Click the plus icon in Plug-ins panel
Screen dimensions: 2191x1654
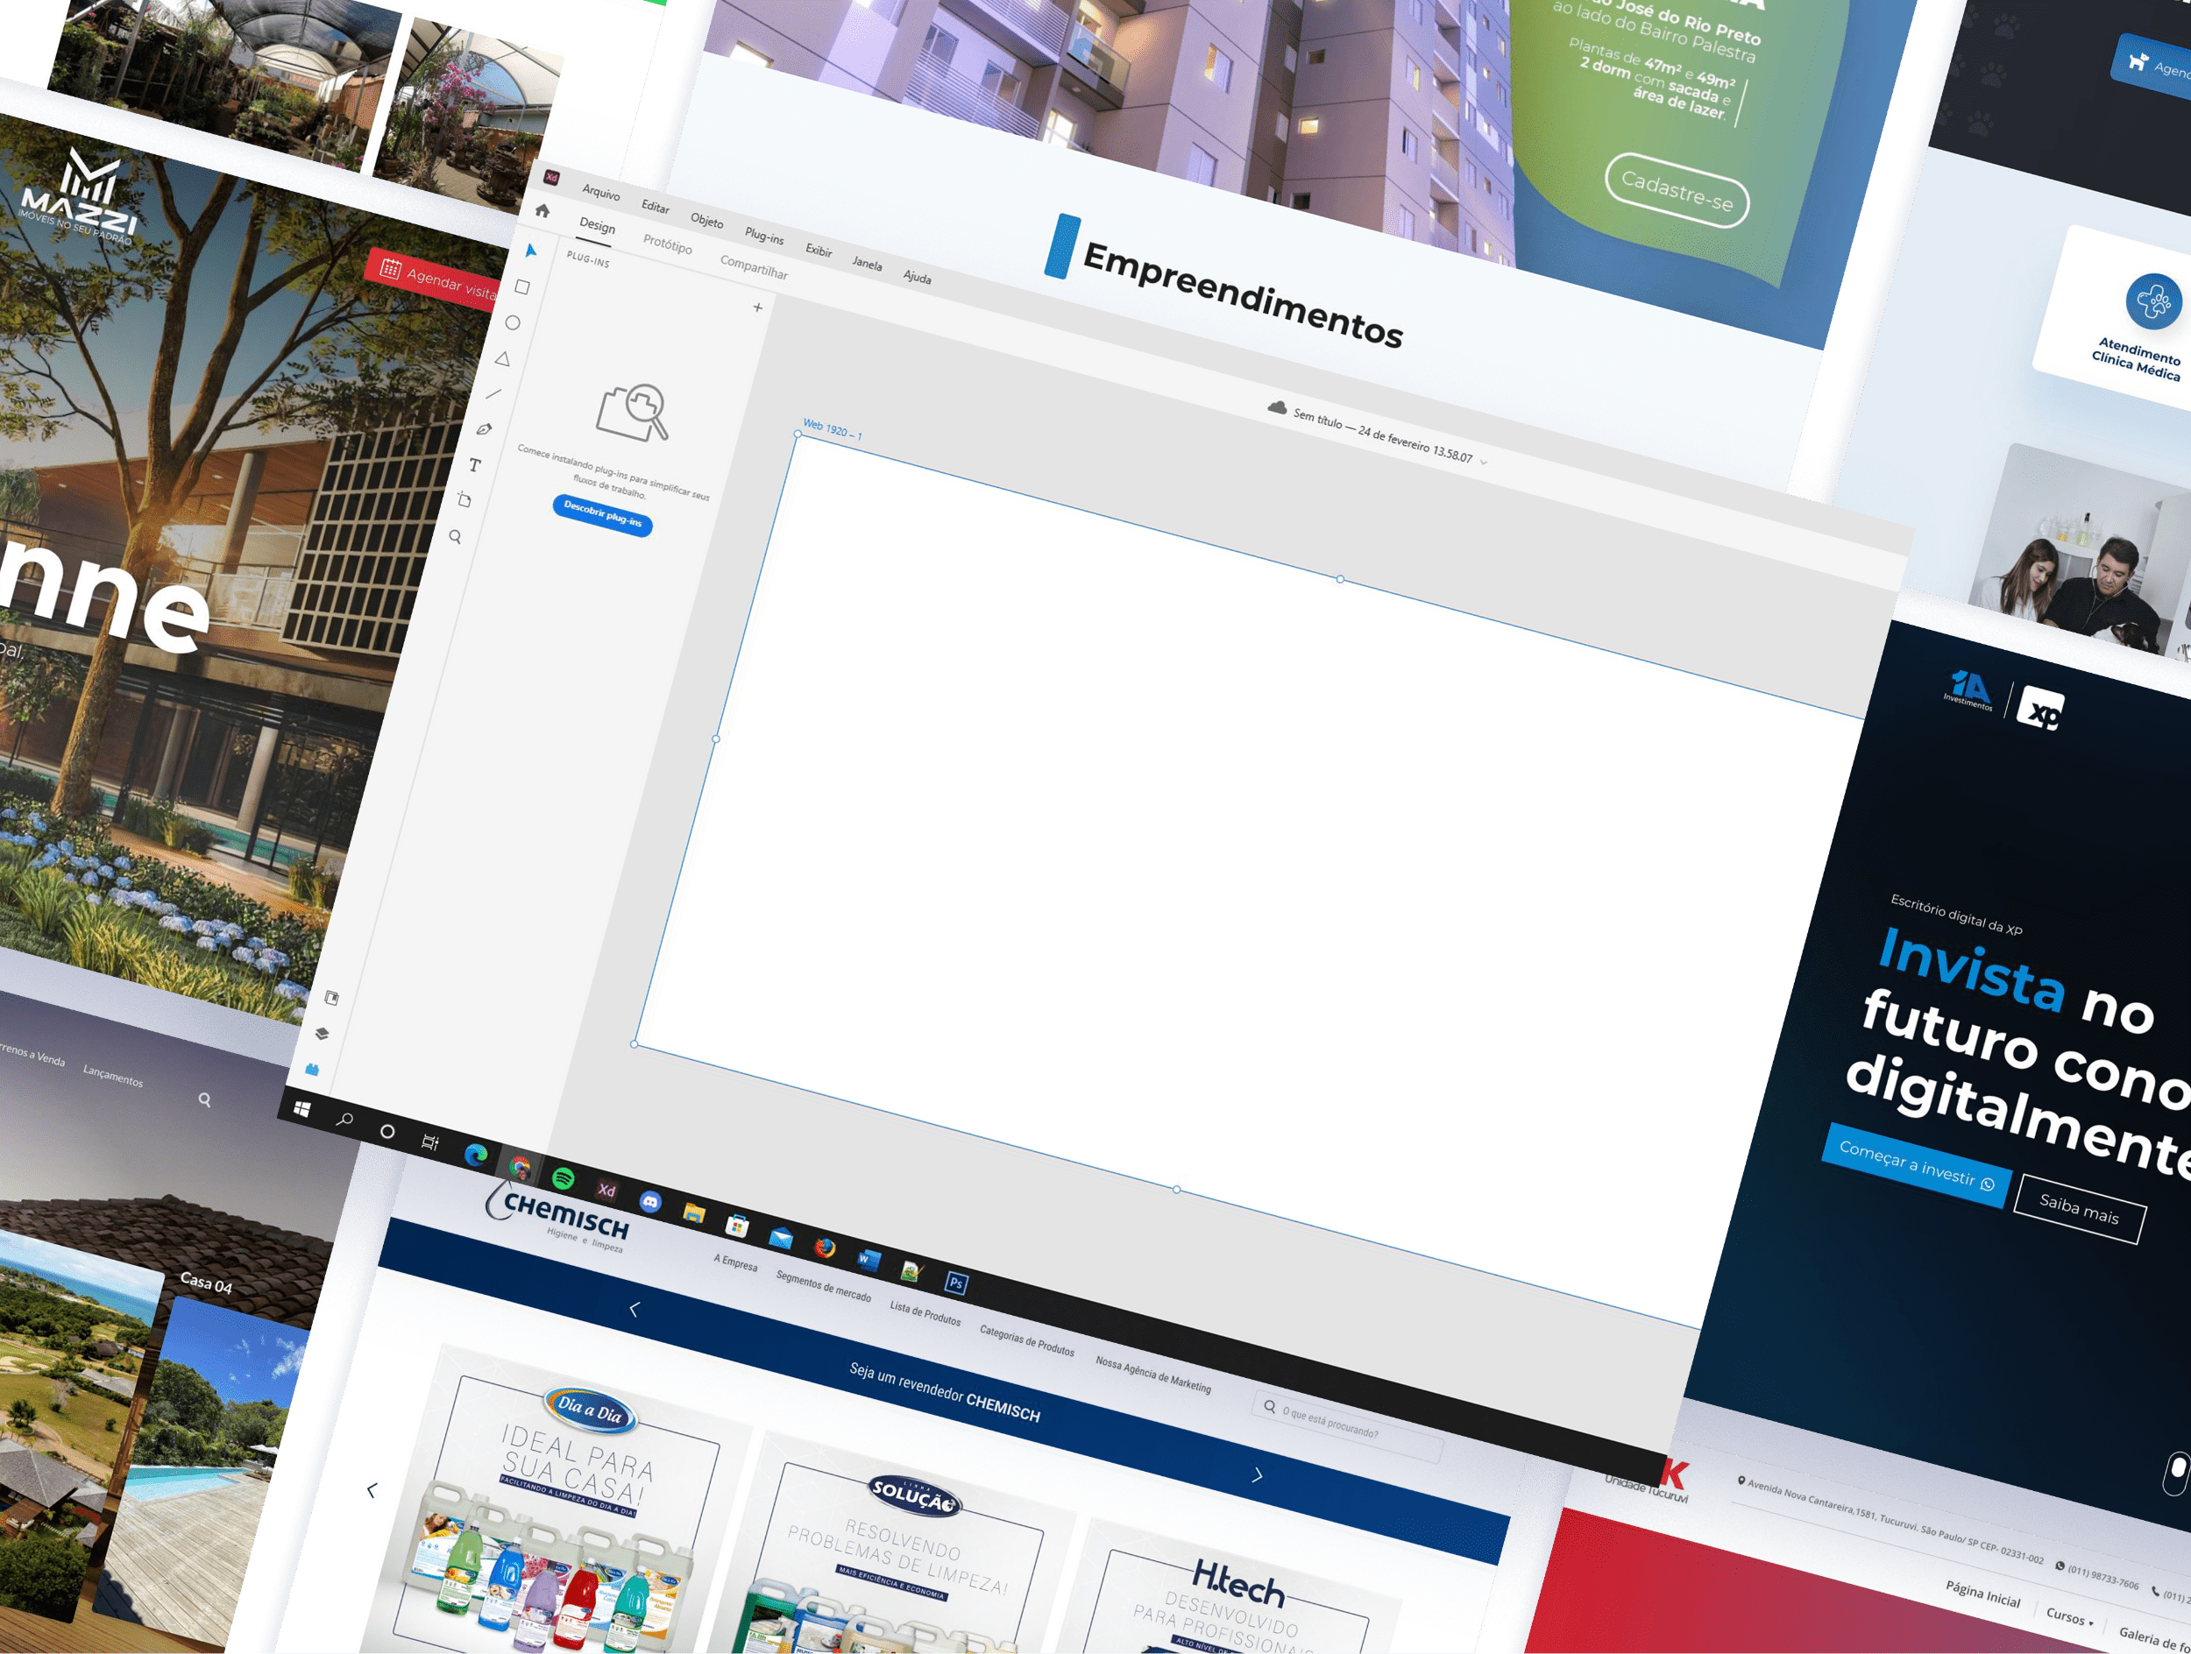[758, 307]
